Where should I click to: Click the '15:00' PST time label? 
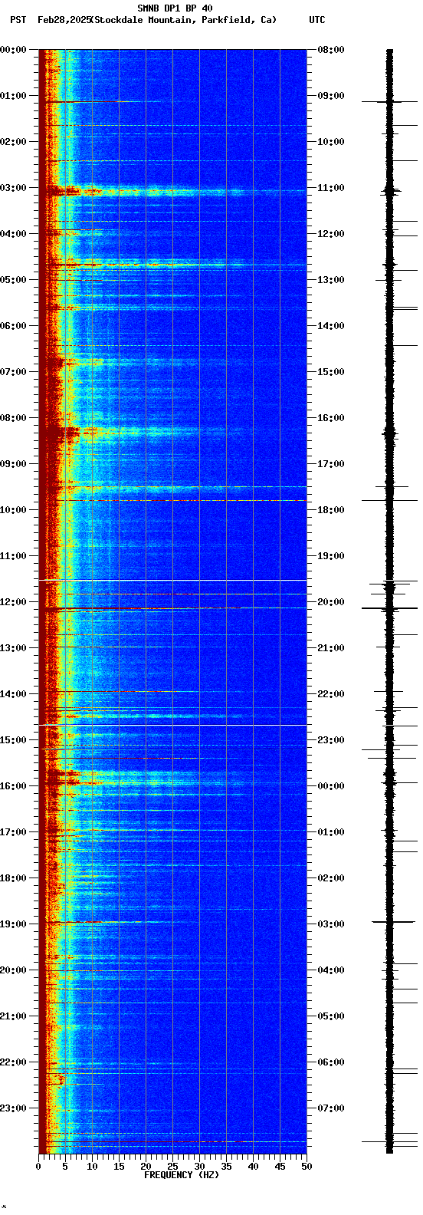tap(13, 740)
